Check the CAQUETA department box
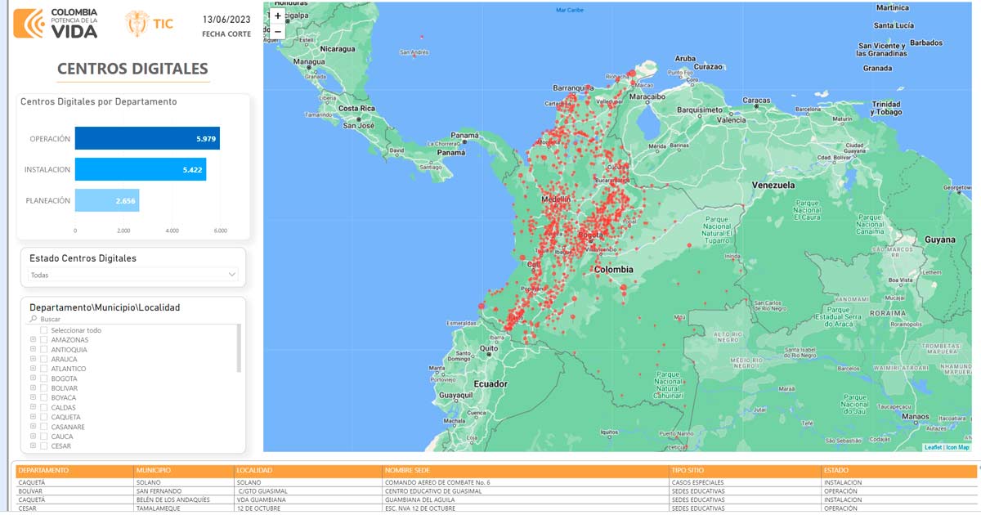 coord(43,417)
